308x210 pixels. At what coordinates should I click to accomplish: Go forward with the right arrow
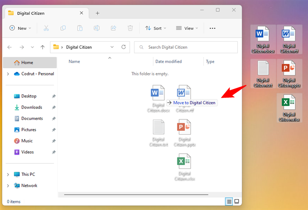(x=21, y=47)
